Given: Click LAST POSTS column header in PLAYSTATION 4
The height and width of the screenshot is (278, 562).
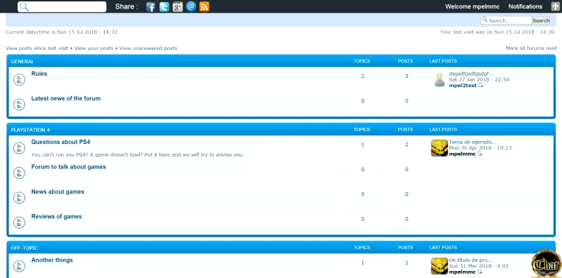Looking at the screenshot, I should pyautogui.click(x=443, y=130).
